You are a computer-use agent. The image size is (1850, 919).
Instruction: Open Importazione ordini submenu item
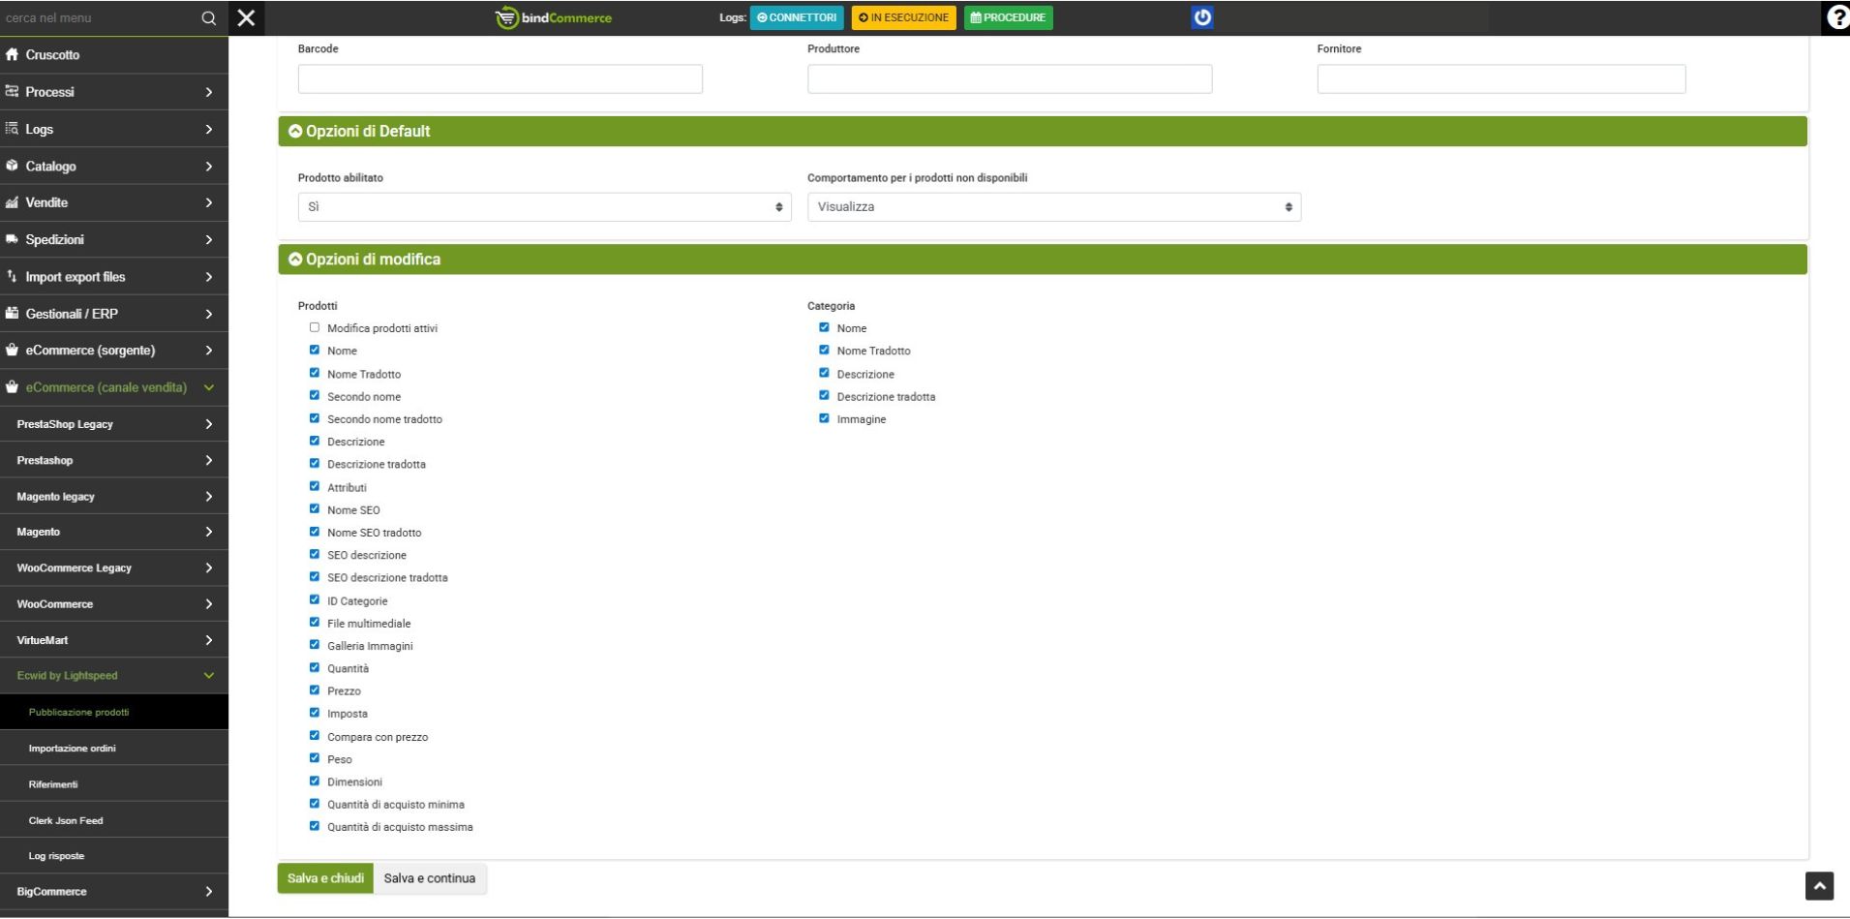[73, 749]
